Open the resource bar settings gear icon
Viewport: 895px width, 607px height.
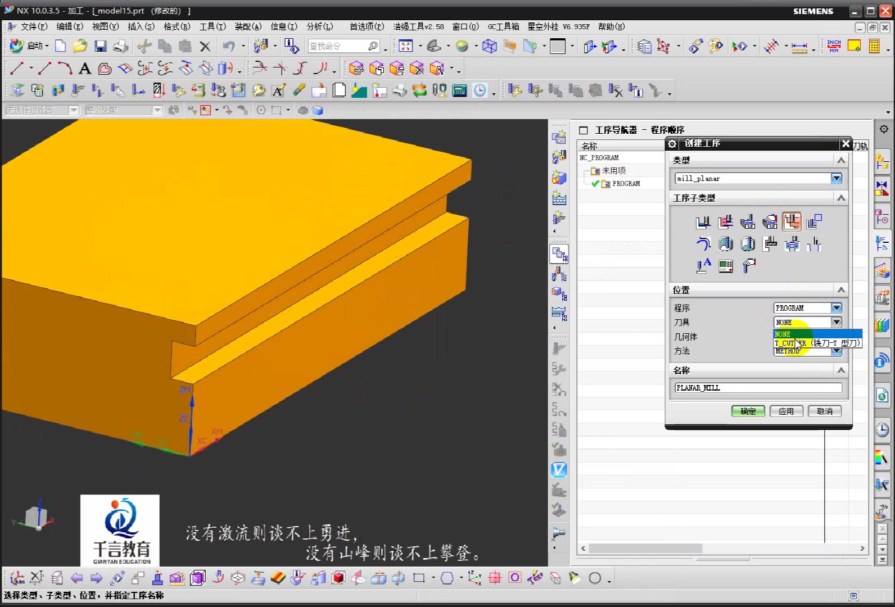[x=884, y=130]
